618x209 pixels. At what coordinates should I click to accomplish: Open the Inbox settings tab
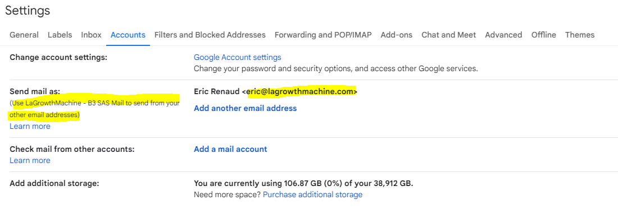[92, 35]
